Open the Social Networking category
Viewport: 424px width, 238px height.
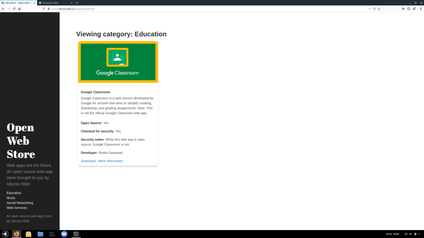(20, 203)
